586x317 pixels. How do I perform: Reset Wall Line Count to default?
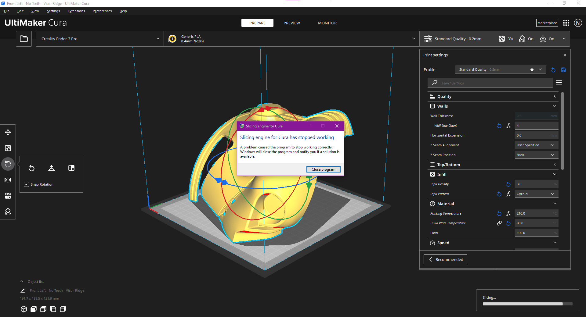pos(499,126)
